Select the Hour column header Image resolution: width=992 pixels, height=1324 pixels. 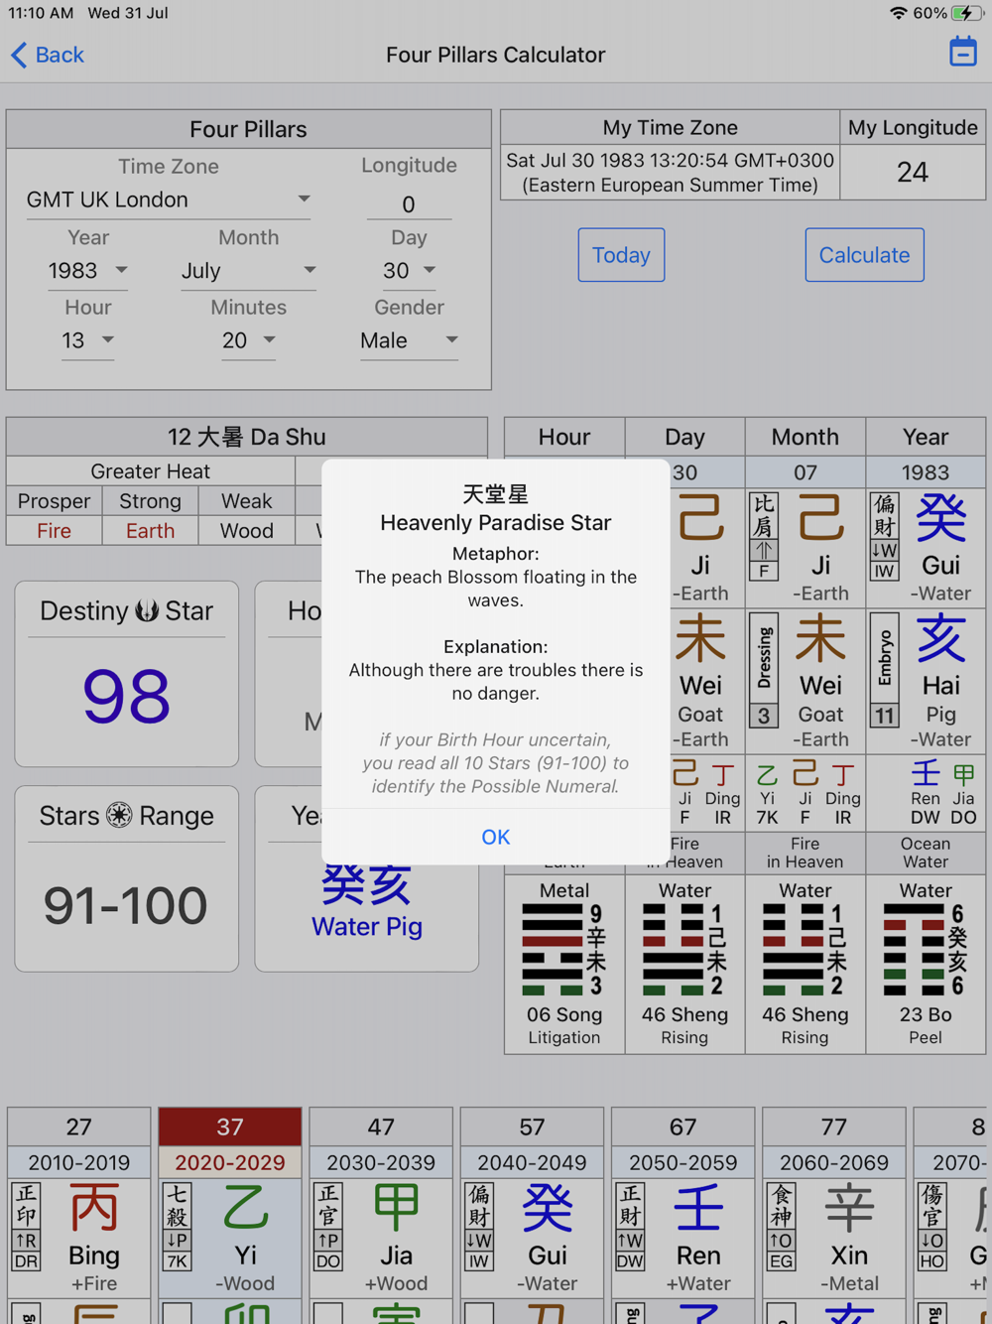pos(564,437)
